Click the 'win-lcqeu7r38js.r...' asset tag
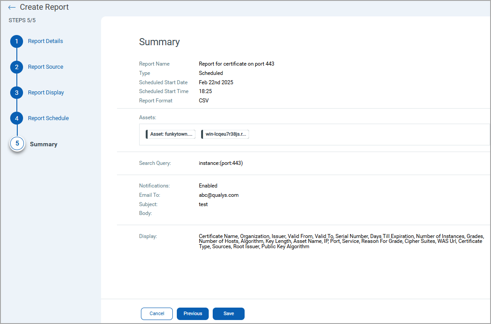 [x=225, y=134]
